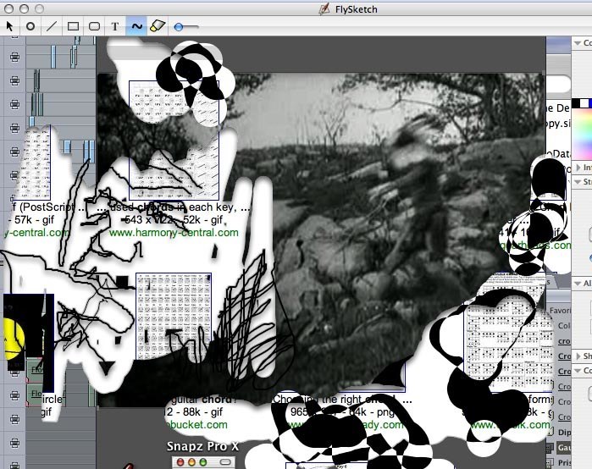Pick a color from the rainbow spectrum

[582, 132]
